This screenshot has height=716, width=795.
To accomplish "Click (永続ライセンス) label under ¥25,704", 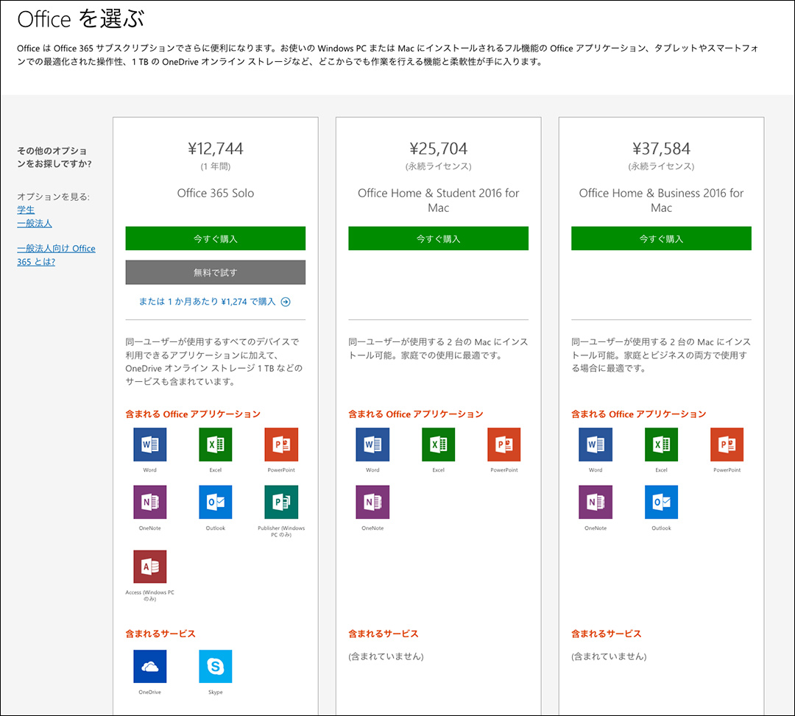I will [438, 166].
